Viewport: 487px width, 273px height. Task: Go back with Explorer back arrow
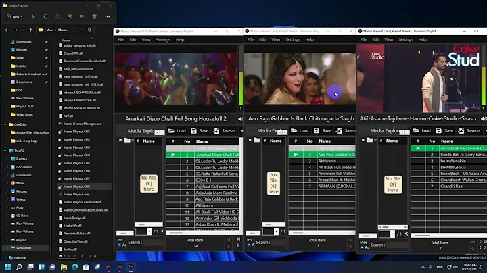(x=7, y=30)
